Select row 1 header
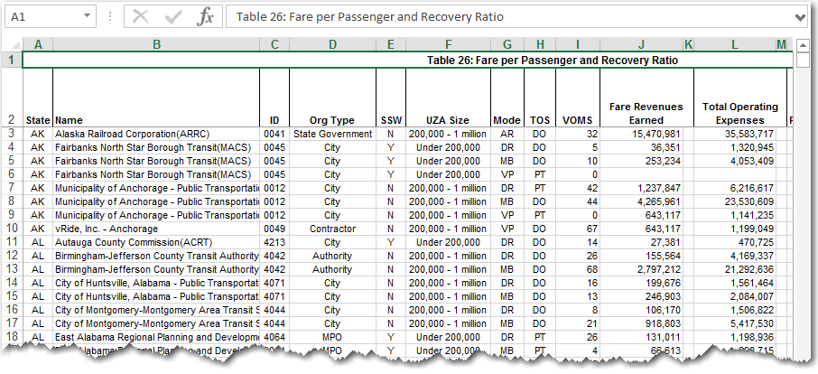 pos(12,60)
